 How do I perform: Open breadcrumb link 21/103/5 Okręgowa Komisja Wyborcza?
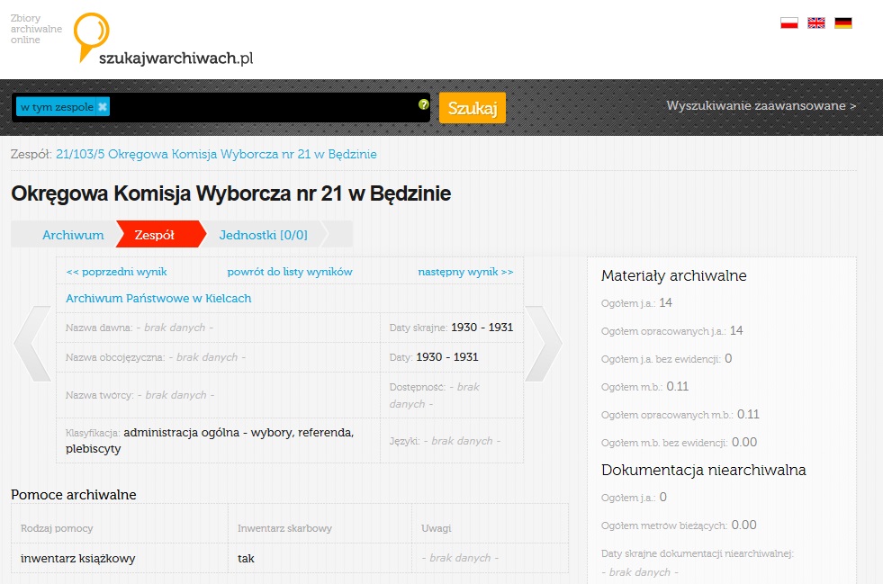(x=216, y=154)
